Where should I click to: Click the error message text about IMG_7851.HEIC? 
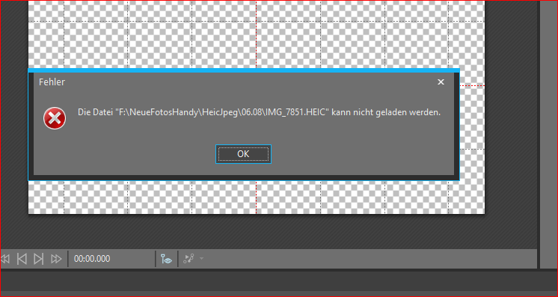click(x=259, y=112)
